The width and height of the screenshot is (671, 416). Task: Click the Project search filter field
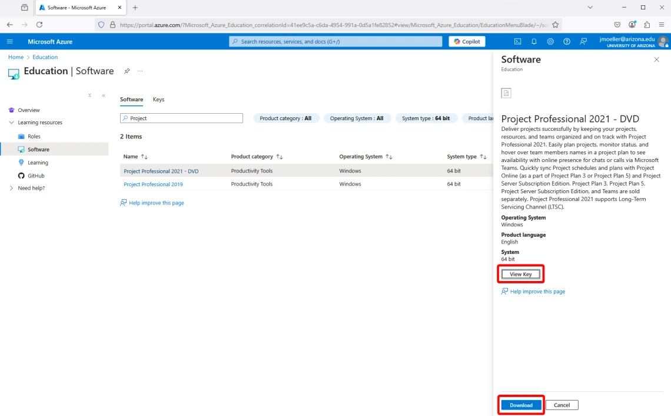pos(181,118)
